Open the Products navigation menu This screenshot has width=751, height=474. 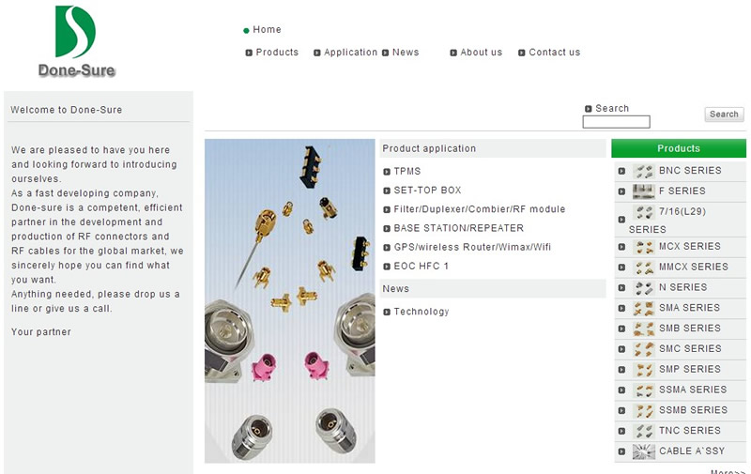pyautogui.click(x=277, y=53)
